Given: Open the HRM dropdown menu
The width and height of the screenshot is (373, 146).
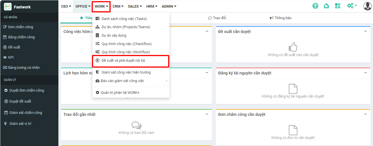Looking at the screenshot, I should (x=152, y=6).
